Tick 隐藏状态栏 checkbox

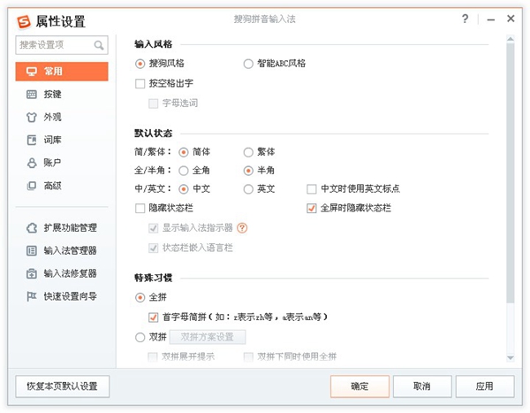click(140, 208)
